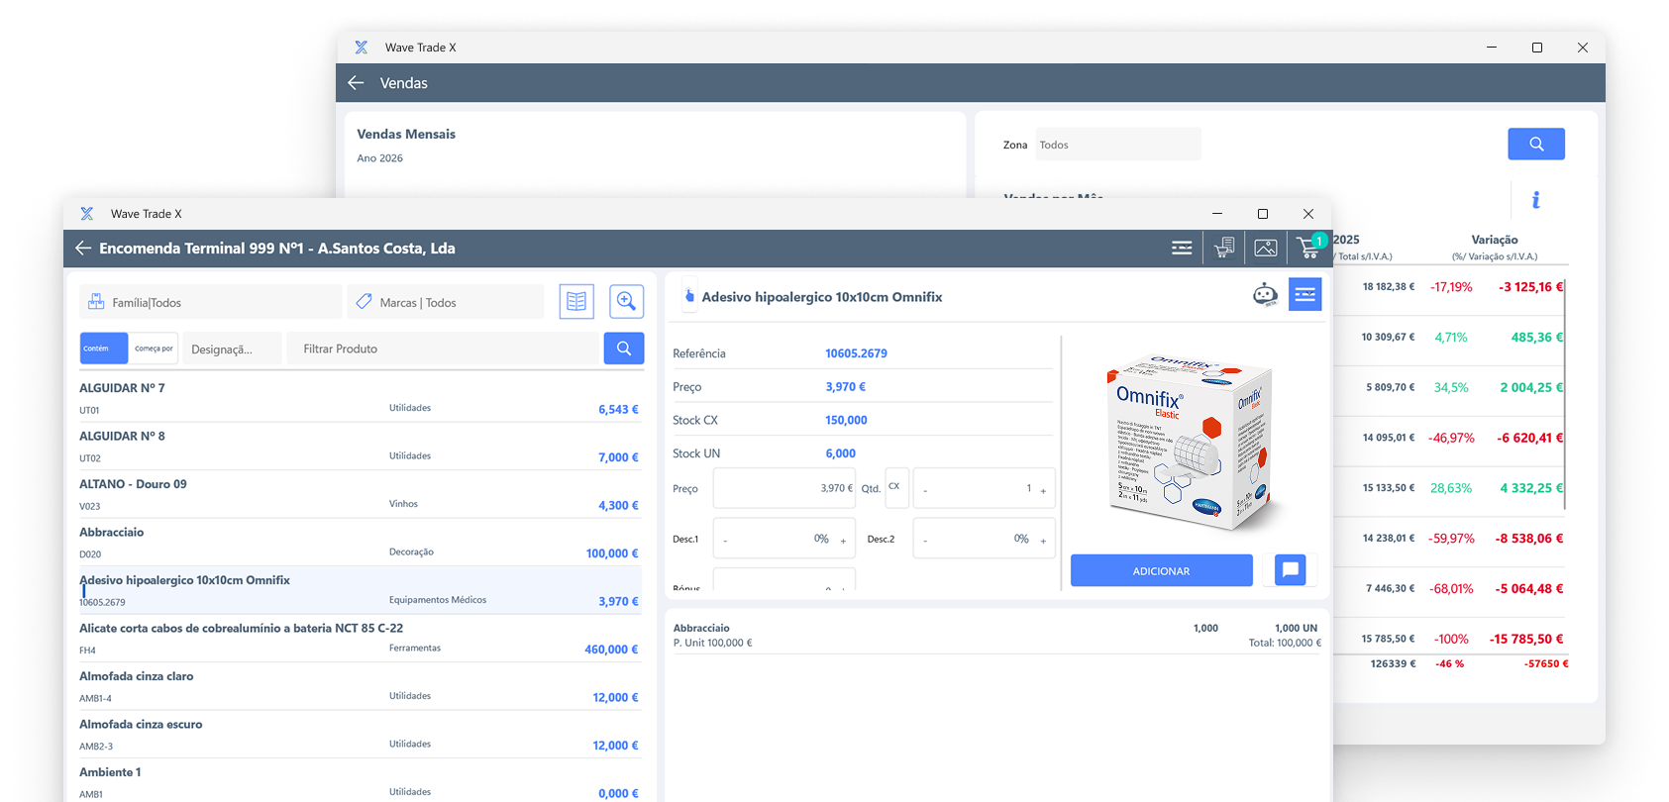Open the Marcas | Todos brand filter
The image size is (1669, 802).
click(x=446, y=302)
